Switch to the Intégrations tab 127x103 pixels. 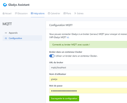pos(38,13)
